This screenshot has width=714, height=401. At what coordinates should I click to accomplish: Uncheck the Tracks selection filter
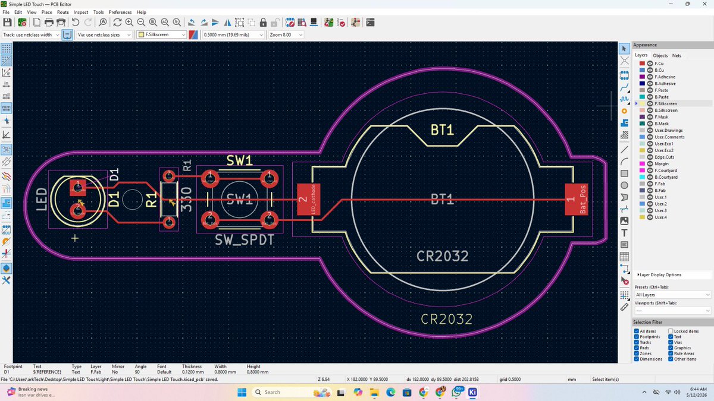coord(637,342)
